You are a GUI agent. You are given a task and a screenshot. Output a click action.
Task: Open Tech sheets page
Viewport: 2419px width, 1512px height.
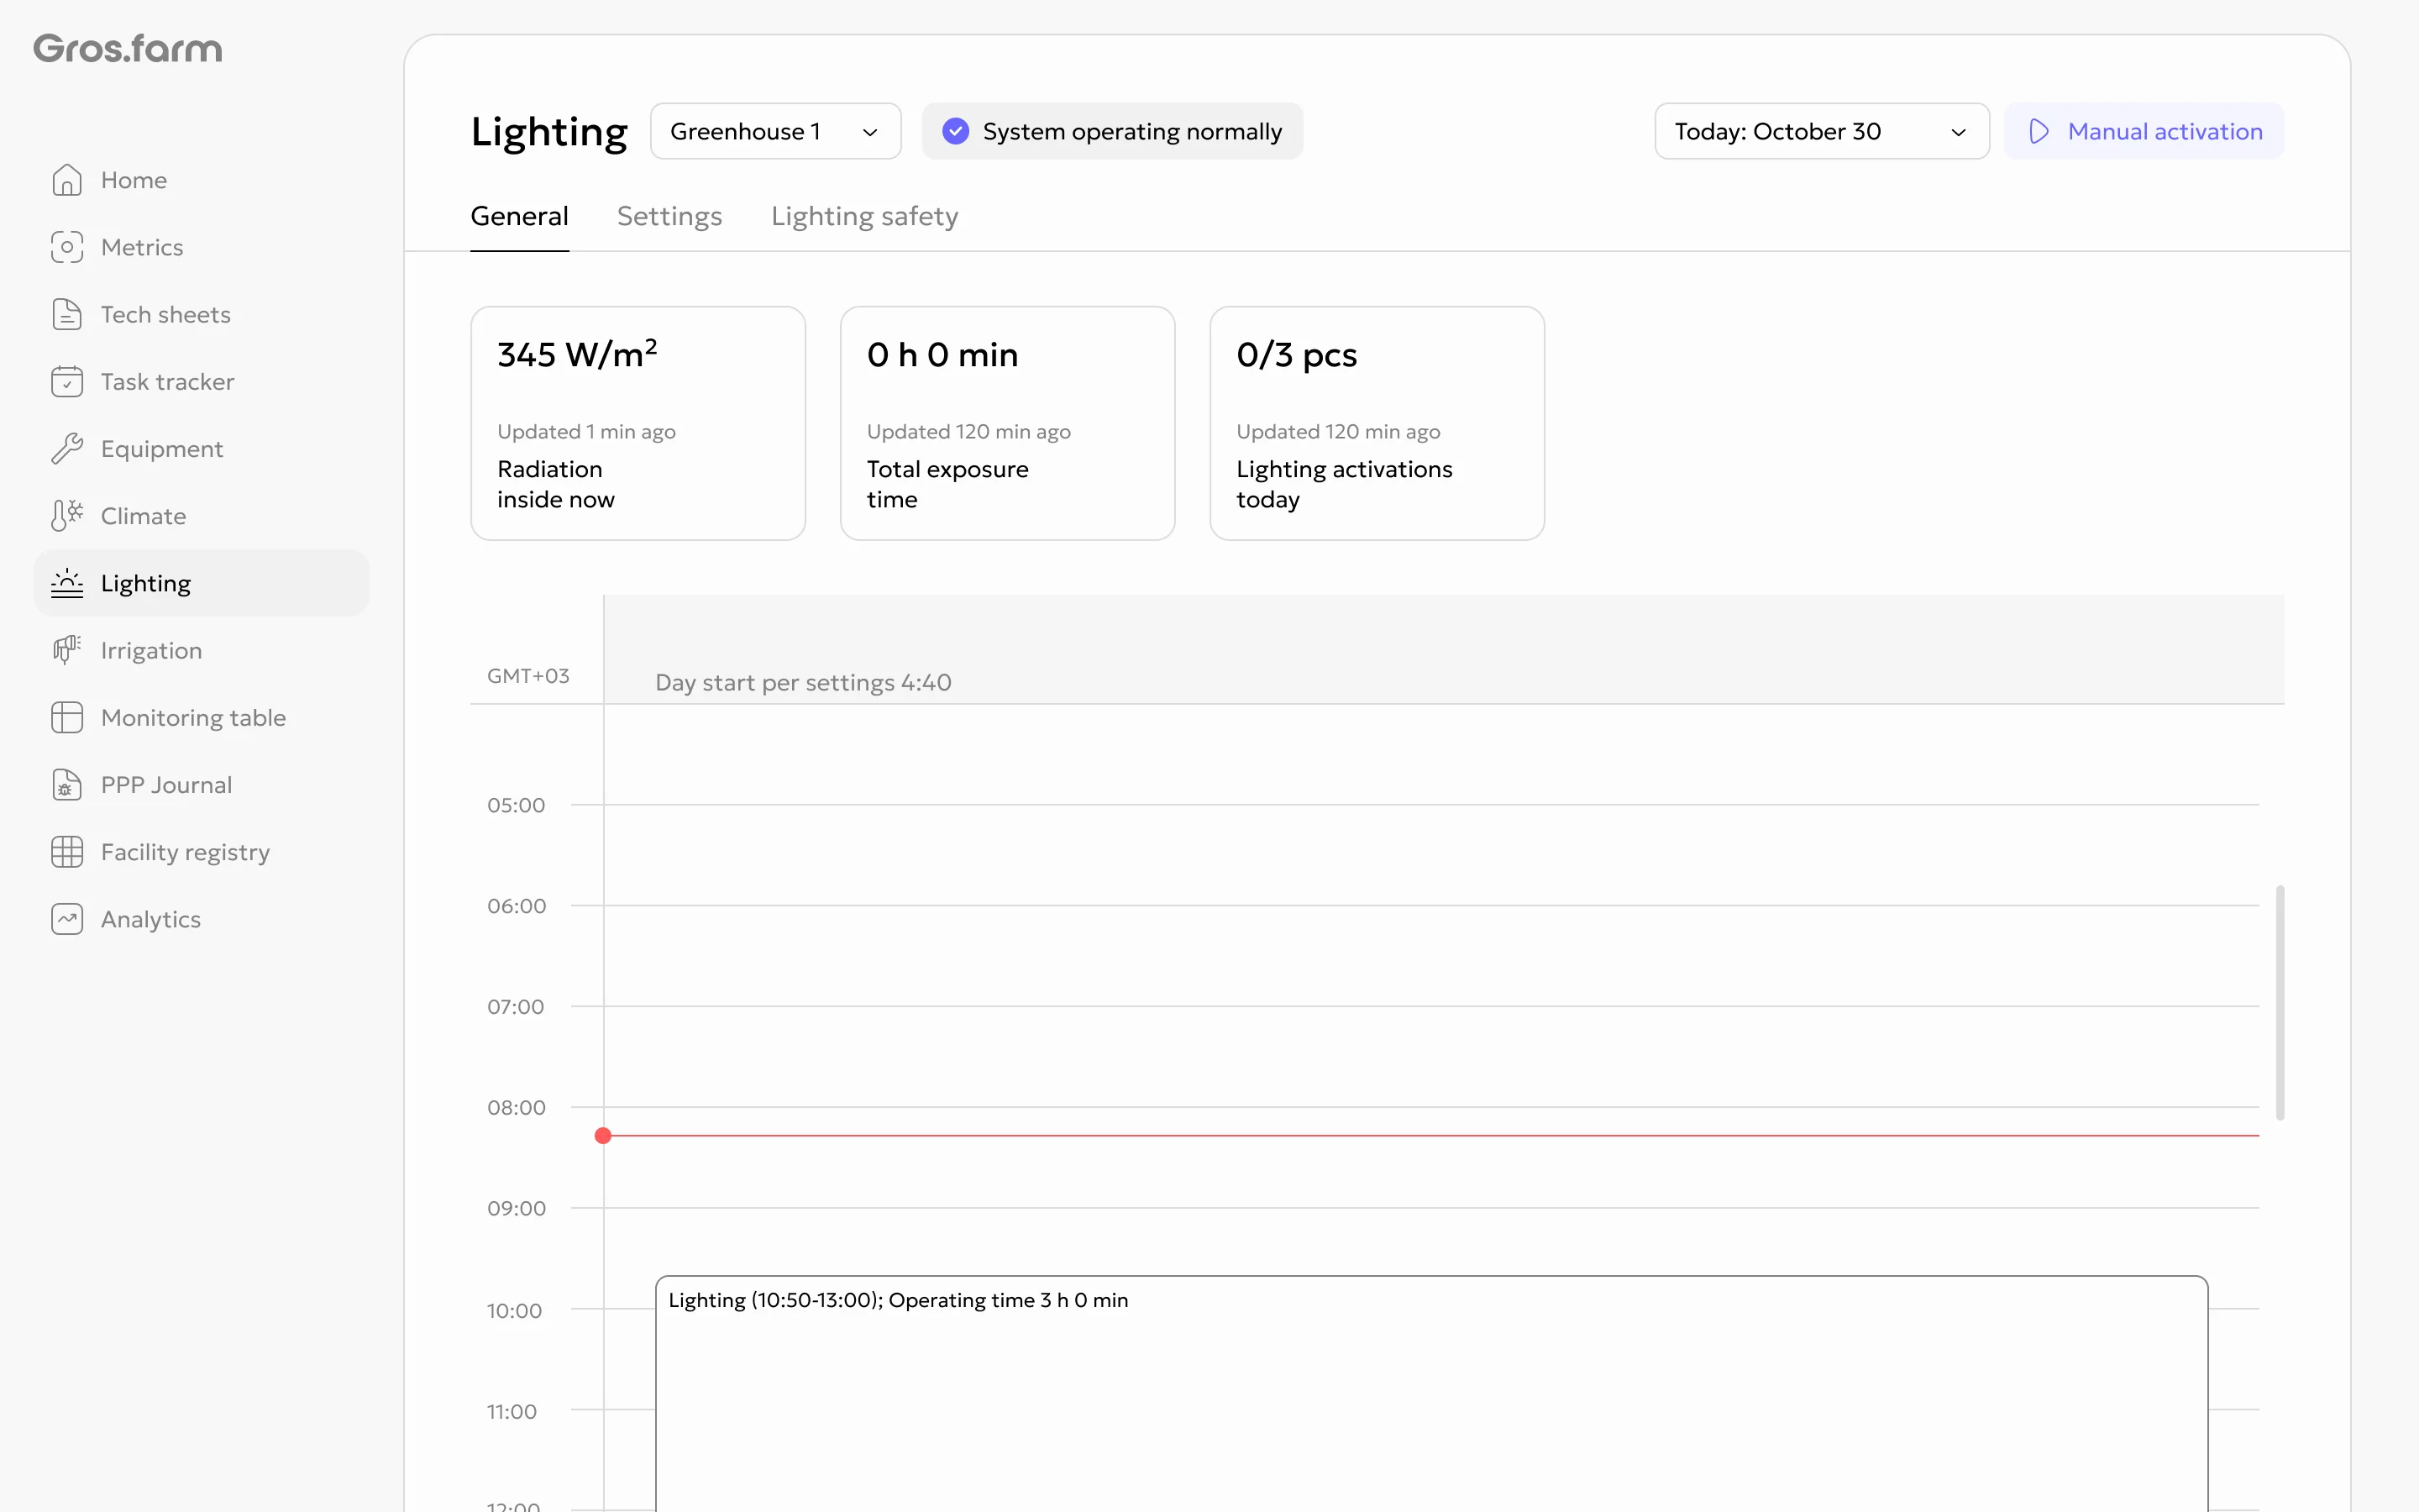(x=201, y=314)
